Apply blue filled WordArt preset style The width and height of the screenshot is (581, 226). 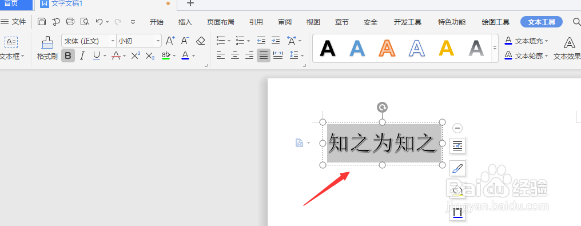tap(357, 48)
